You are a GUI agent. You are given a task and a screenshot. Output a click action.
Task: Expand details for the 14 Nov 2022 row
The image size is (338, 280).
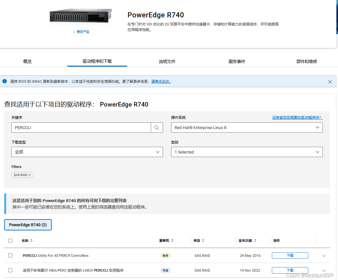point(323,270)
